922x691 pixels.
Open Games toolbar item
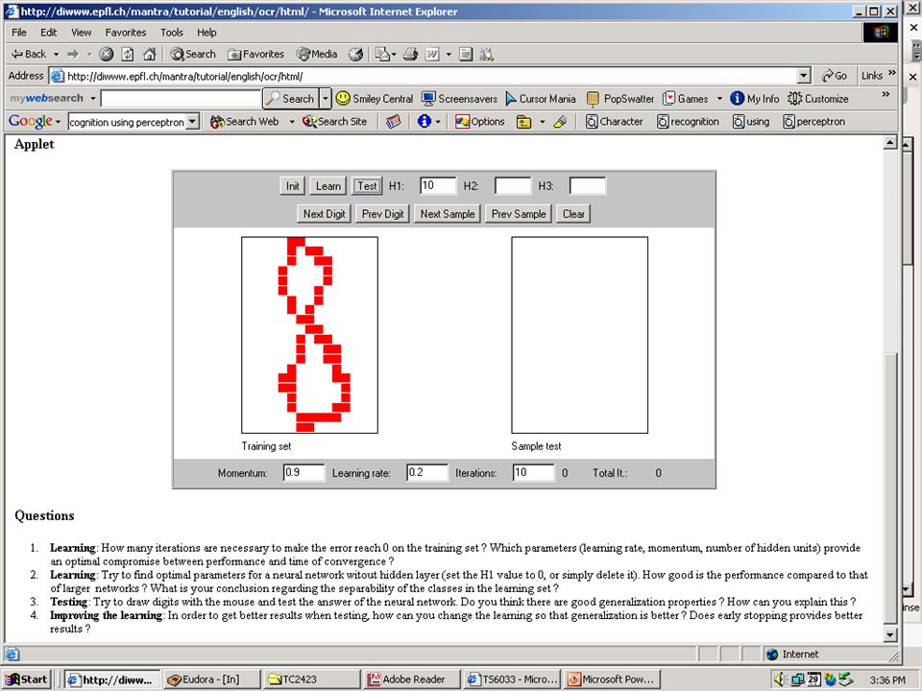[686, 99]
